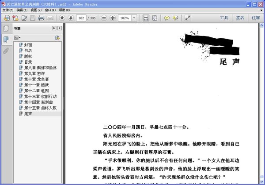Open the 视图 menu
The height and width of the screenshot is (185, 265).
coord(36,10)
